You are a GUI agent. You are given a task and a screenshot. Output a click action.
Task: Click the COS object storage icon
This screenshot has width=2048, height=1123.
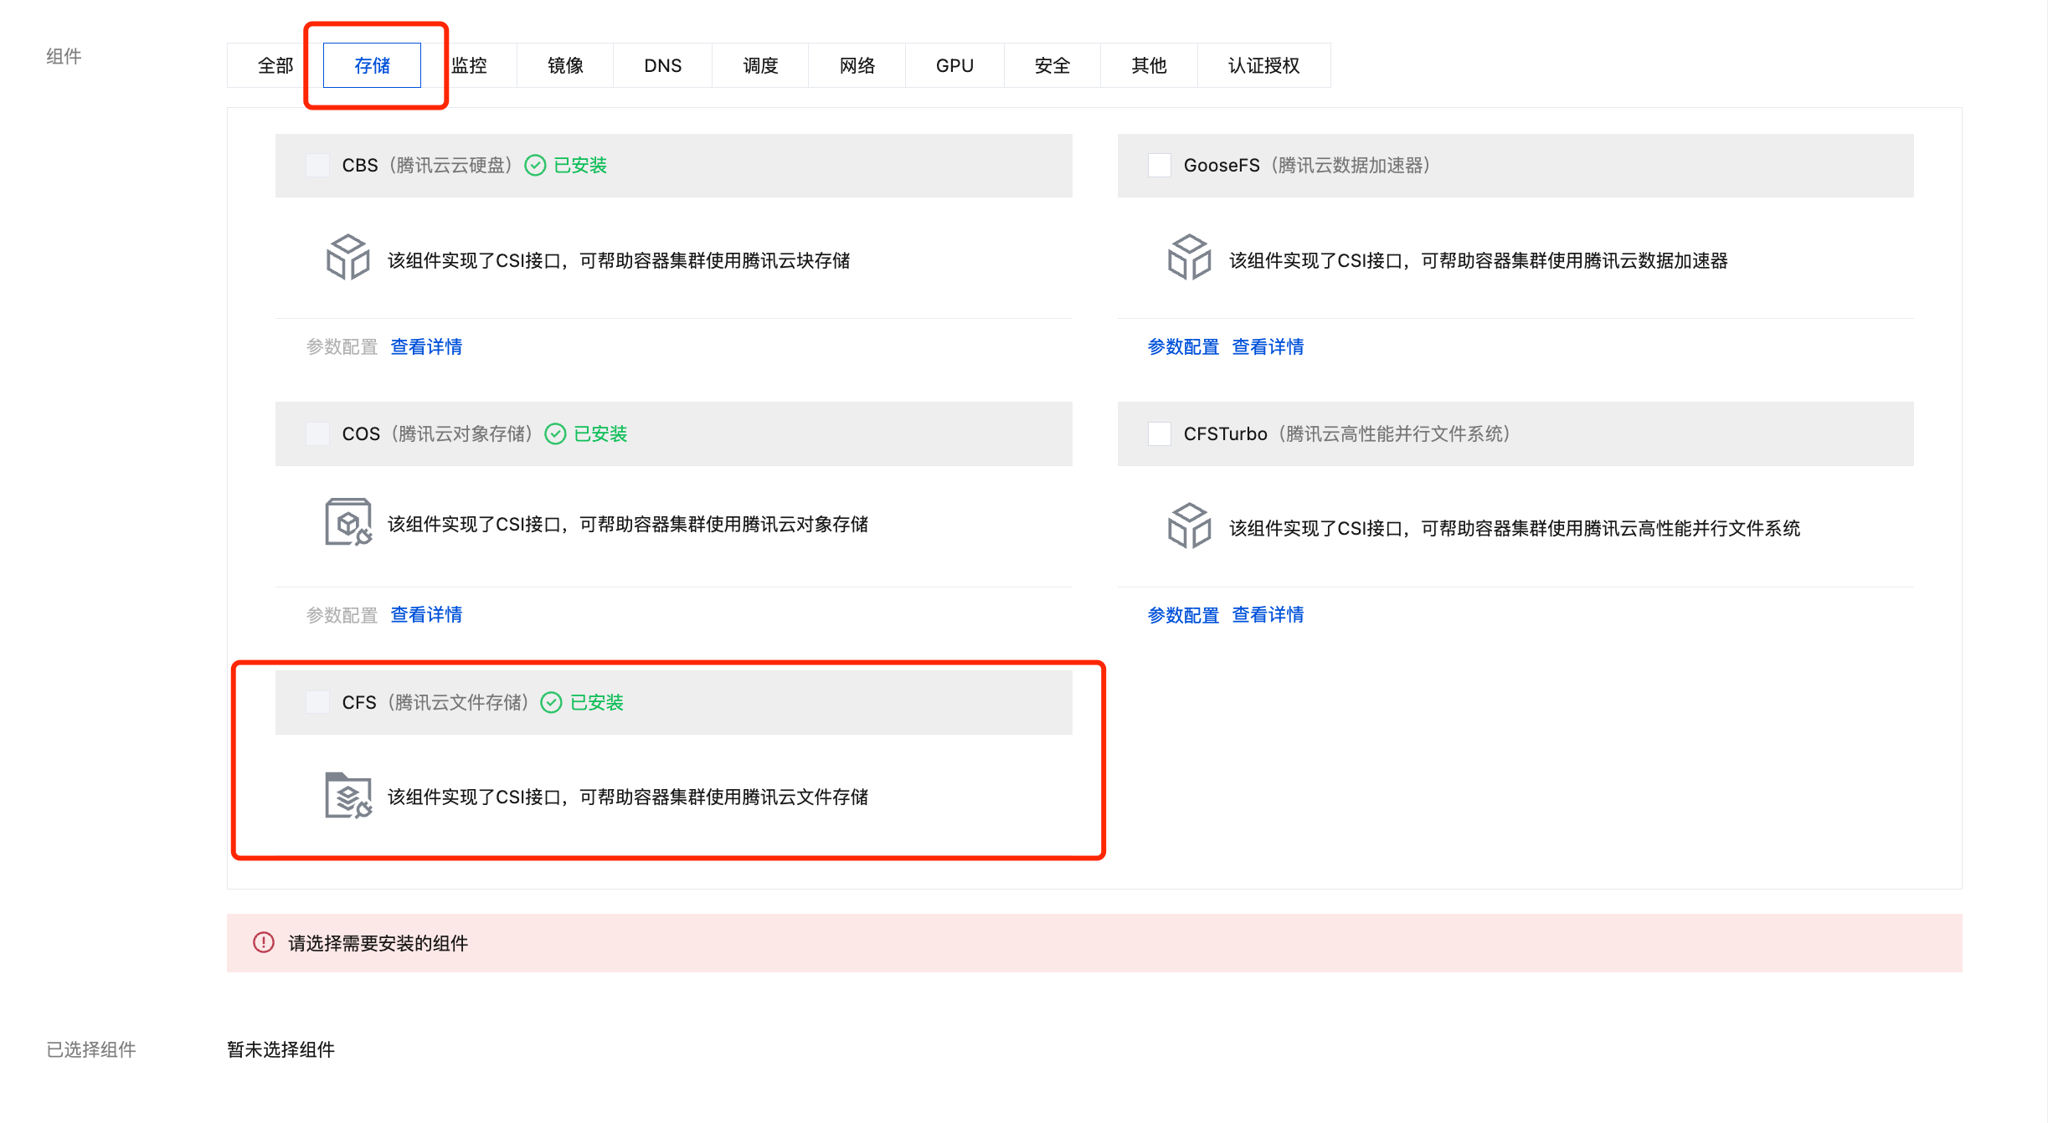347,522
